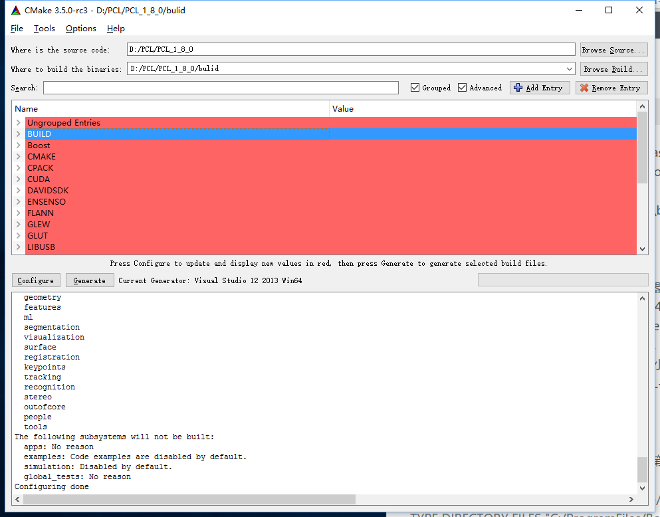Expand the CMAKE group arrow
The image size is (660, 517).
pyautogui.click(x=19, y=156)
